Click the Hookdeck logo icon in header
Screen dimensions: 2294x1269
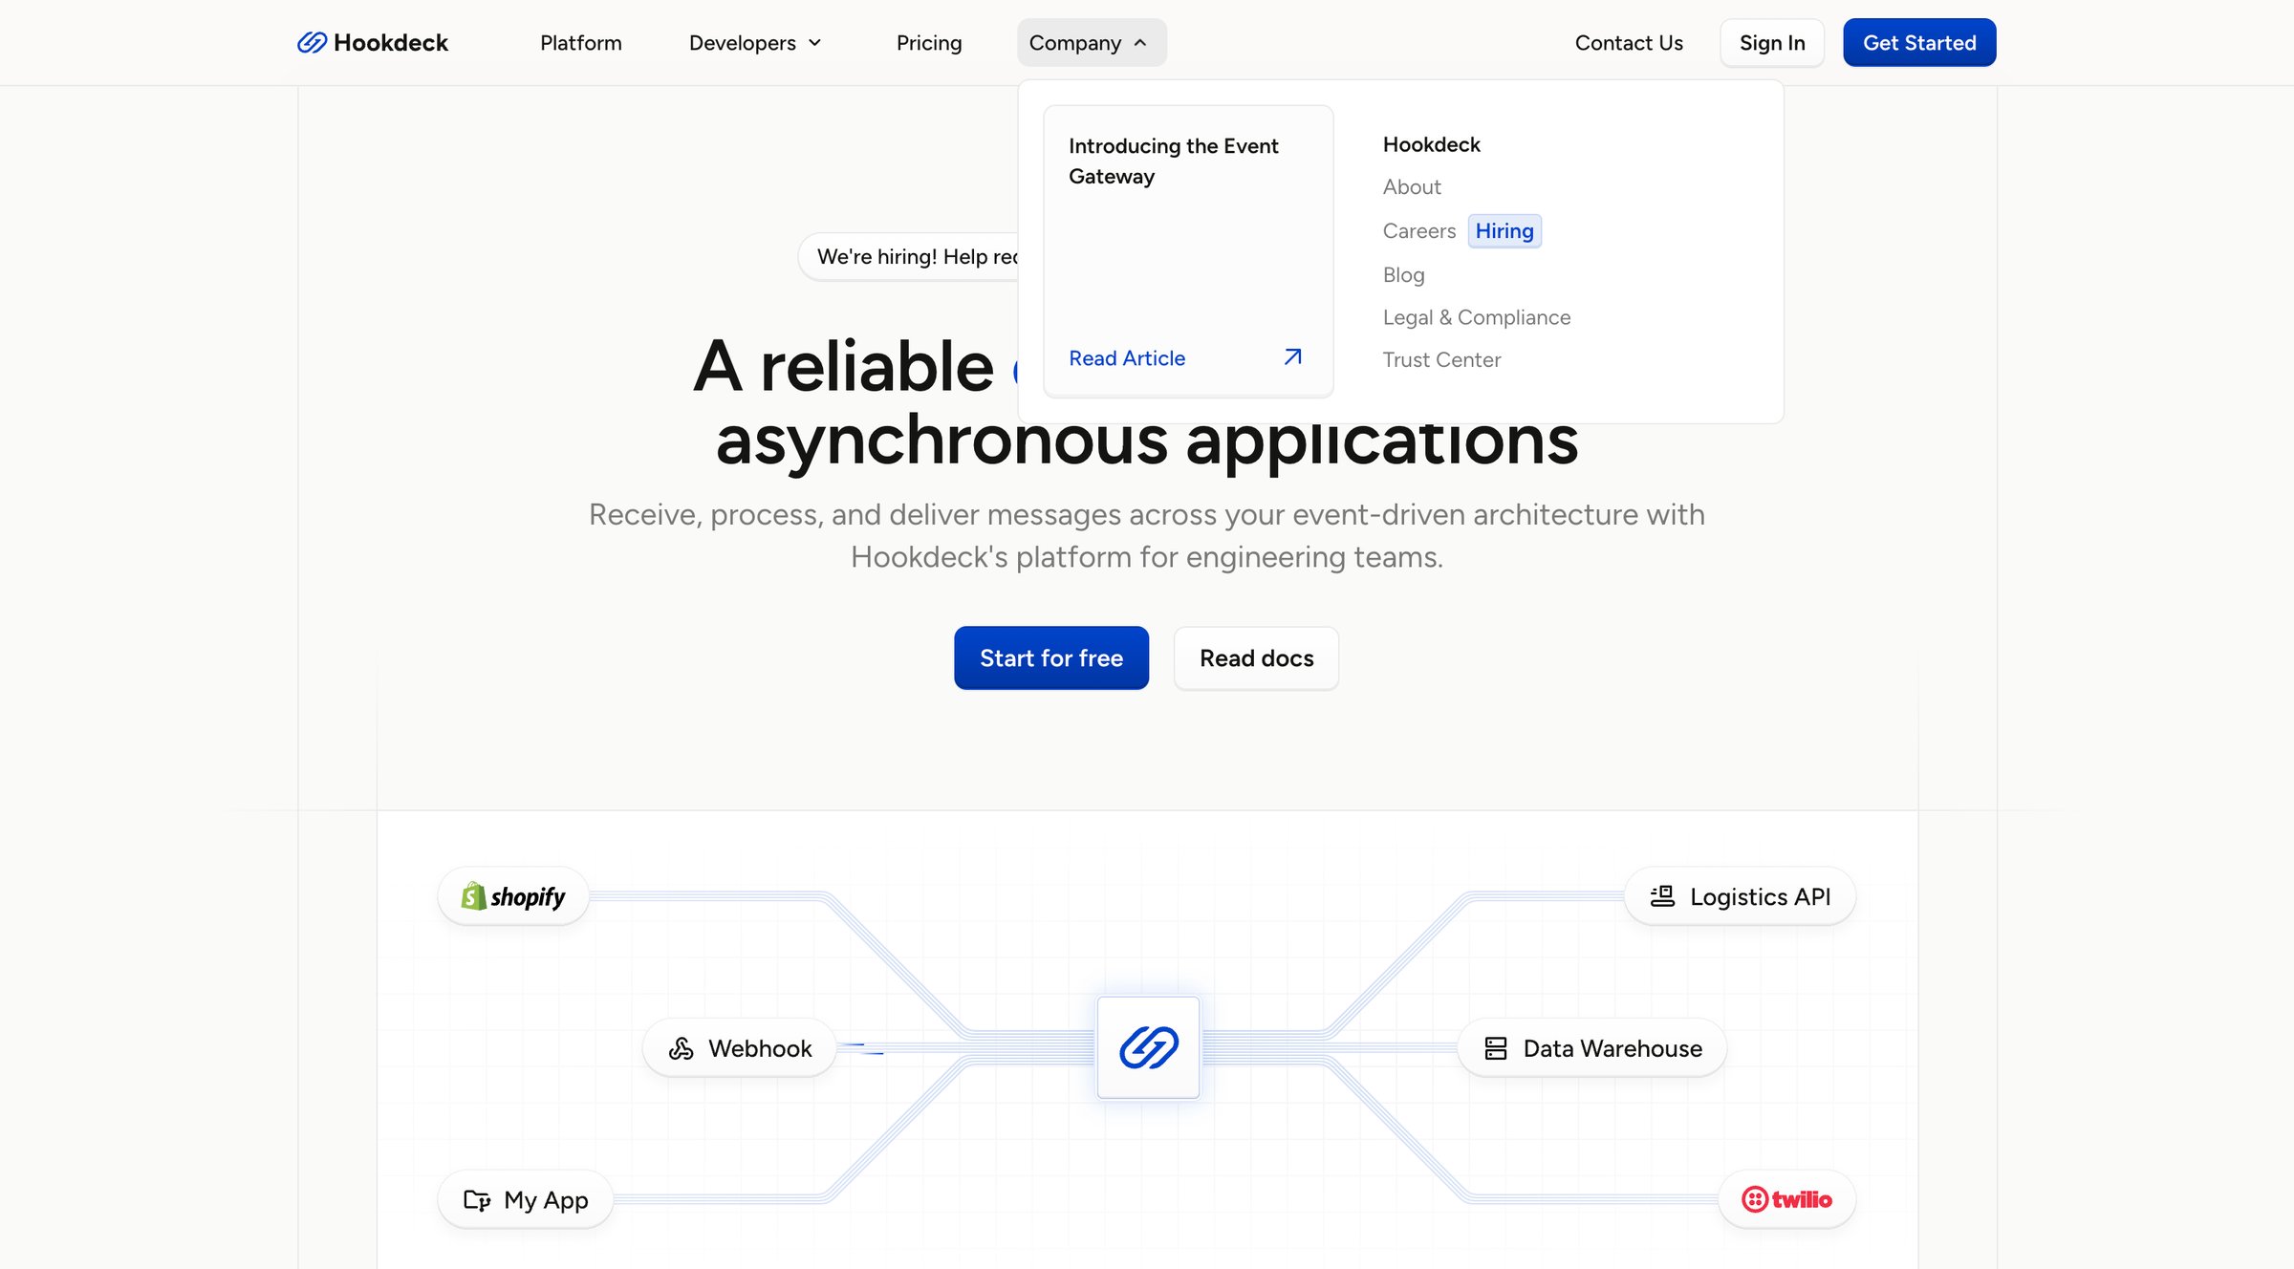312,42
